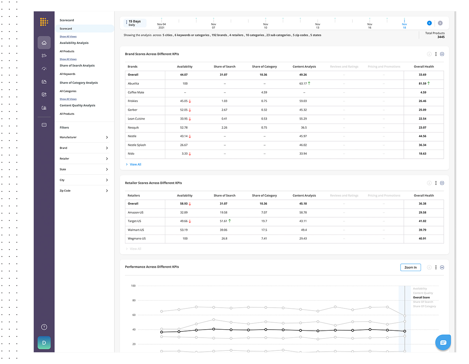Click the Abuelita brand row name

pyautogui.click(x=133, y=84)
